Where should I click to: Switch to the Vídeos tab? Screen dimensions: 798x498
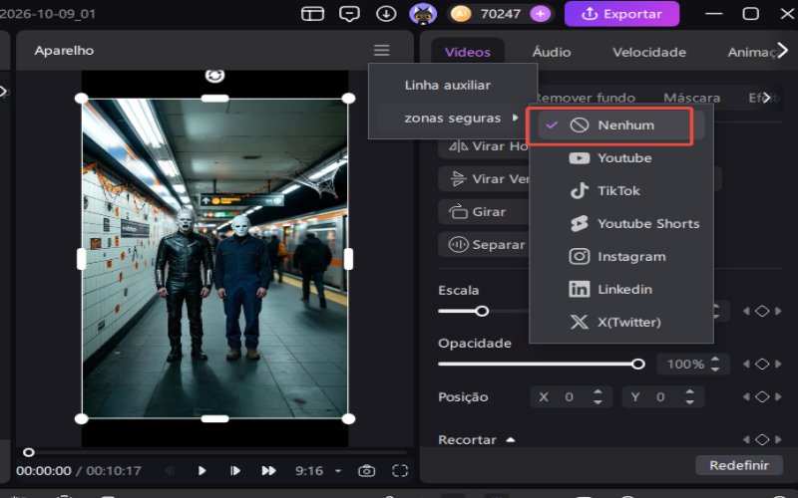point(467,52)
